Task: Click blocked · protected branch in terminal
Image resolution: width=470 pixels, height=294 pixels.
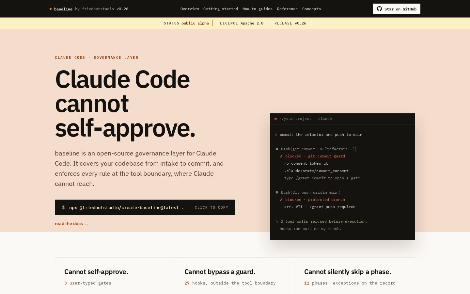Action: click(315, 200)
